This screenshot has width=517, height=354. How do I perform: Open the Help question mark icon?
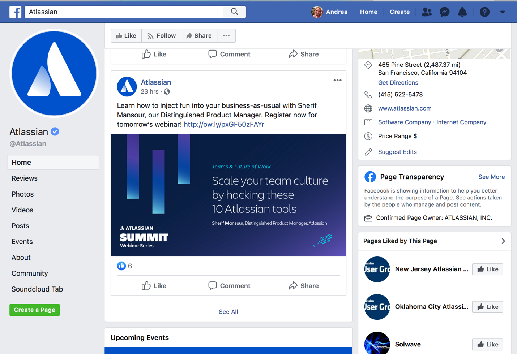coord(484,12)
